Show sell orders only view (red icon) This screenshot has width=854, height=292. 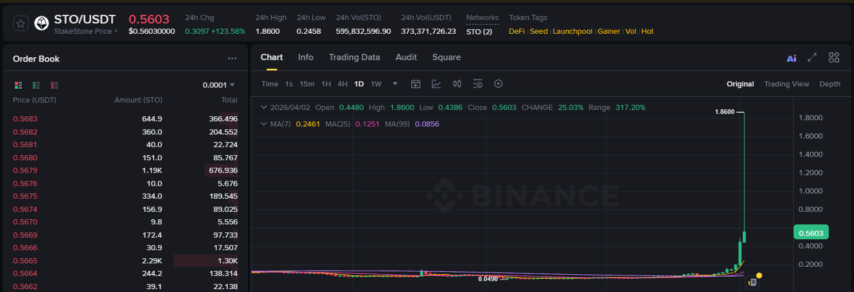tap(54, 85)
